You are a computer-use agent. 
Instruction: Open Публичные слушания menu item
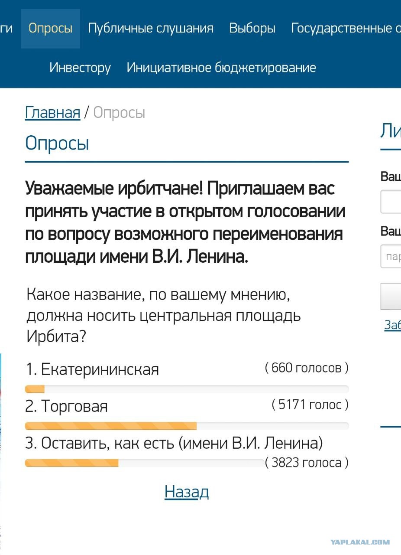(151, 29)
